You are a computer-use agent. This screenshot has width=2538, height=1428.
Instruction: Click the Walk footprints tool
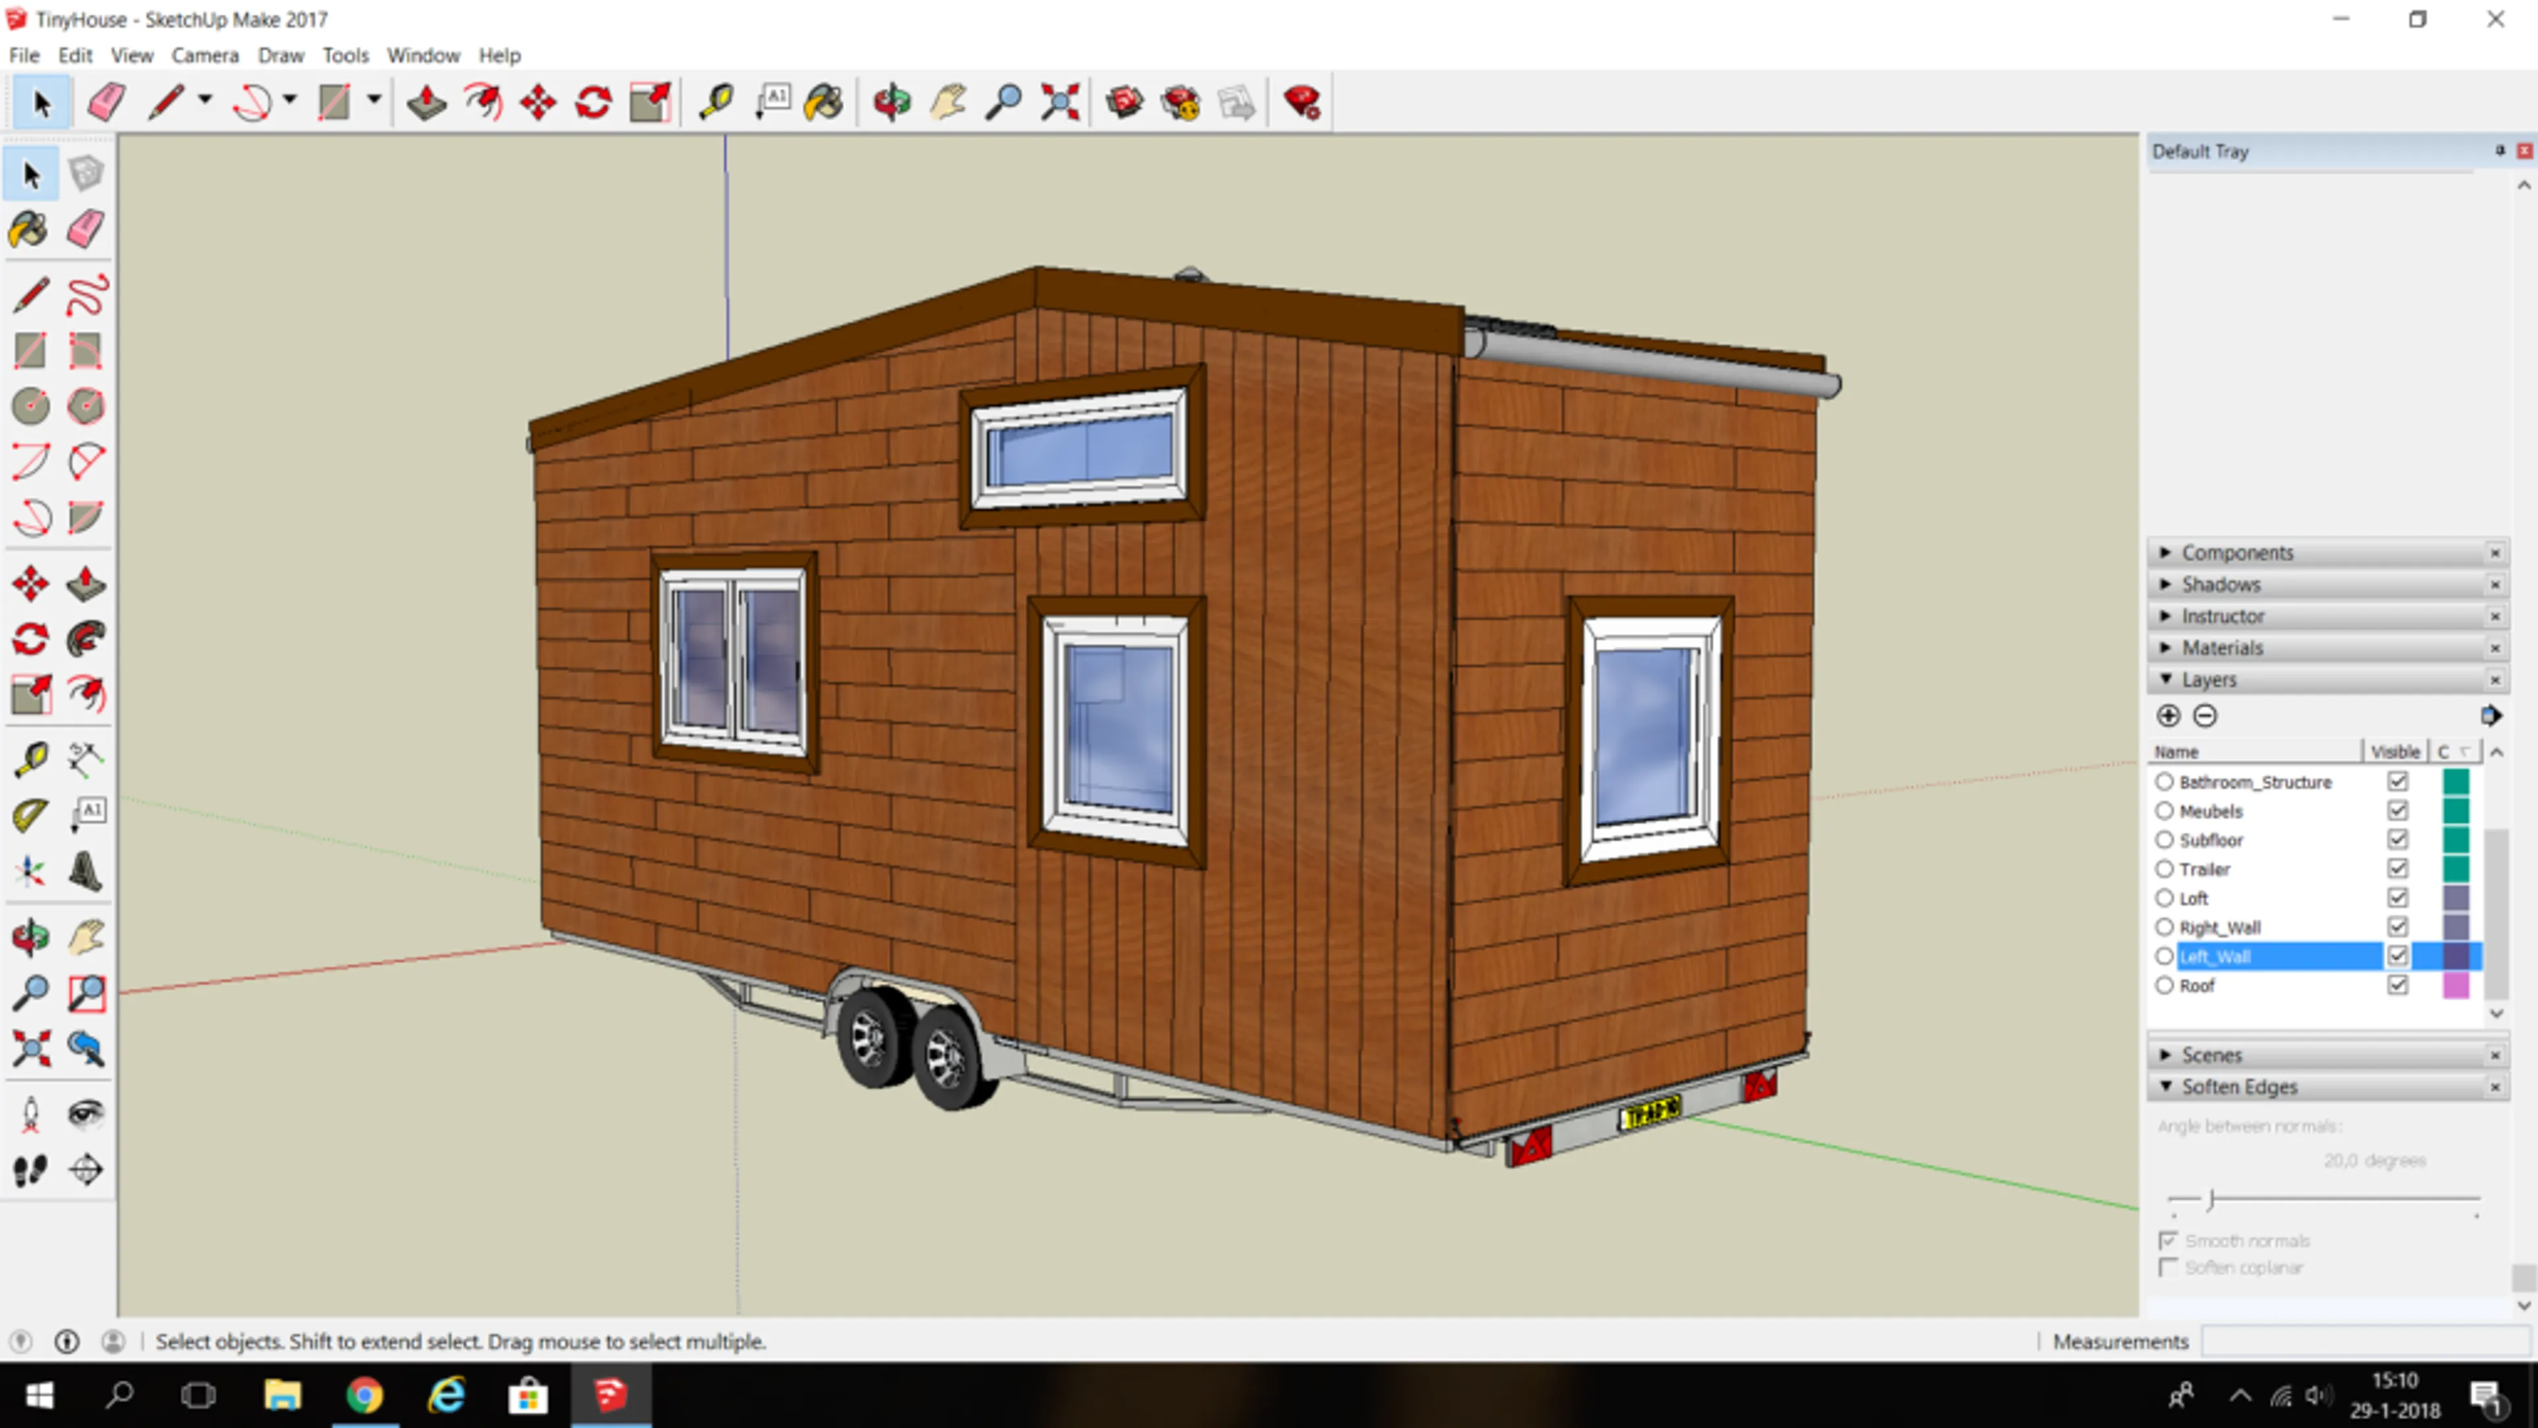tap(30, 1171)
